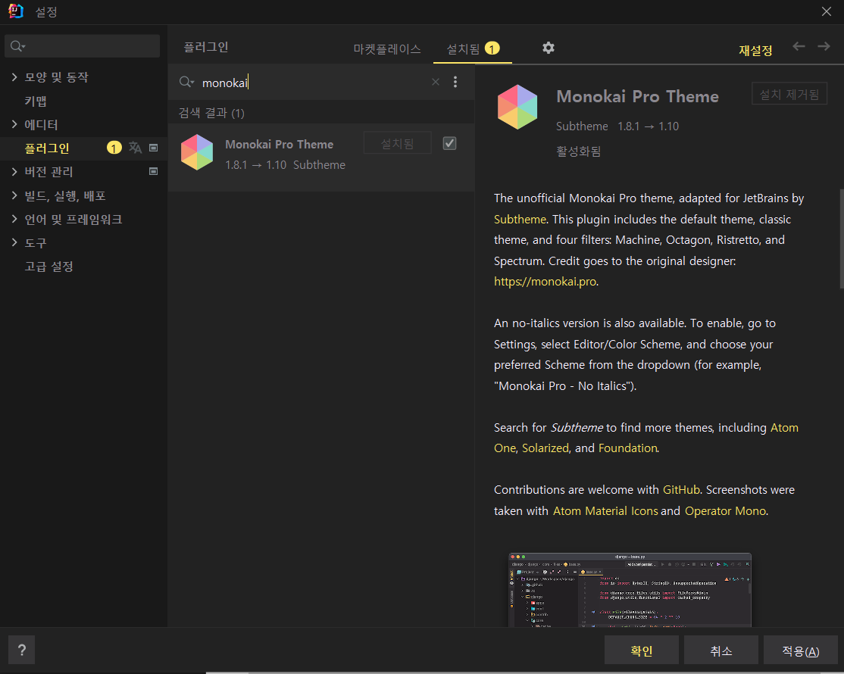This screenshot has height=674, width=844.
Task: Open the Solarized theme link
Action: 545,448
